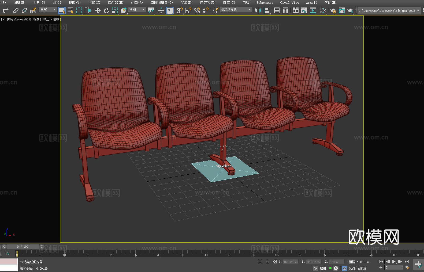This screenshot has height=272, width=424.
Task: Open the 动画(A) menu
Action: 137,3
